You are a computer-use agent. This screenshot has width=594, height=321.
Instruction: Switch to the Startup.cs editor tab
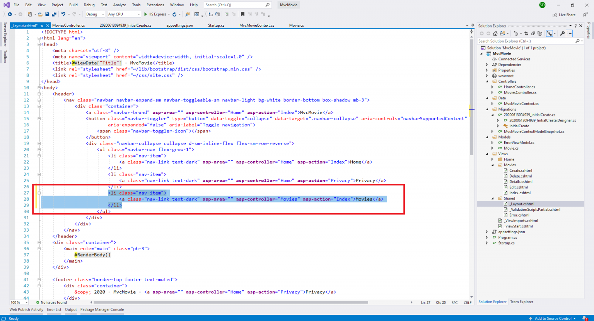click(x=216, y=26)
